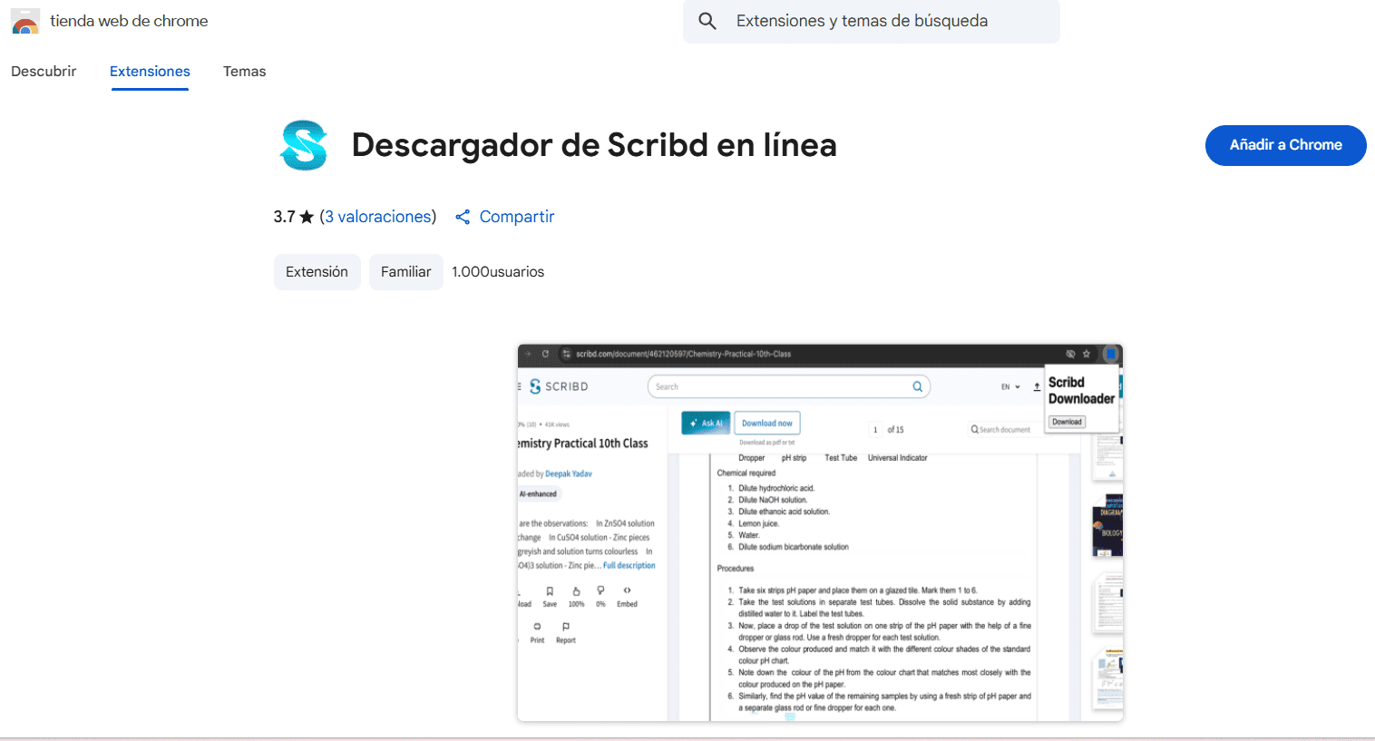The height and width of the screenshot is (741, 1375).
Task: Click the 3.7 rating value
Action: pyautogui.click(x=284, y=217)
